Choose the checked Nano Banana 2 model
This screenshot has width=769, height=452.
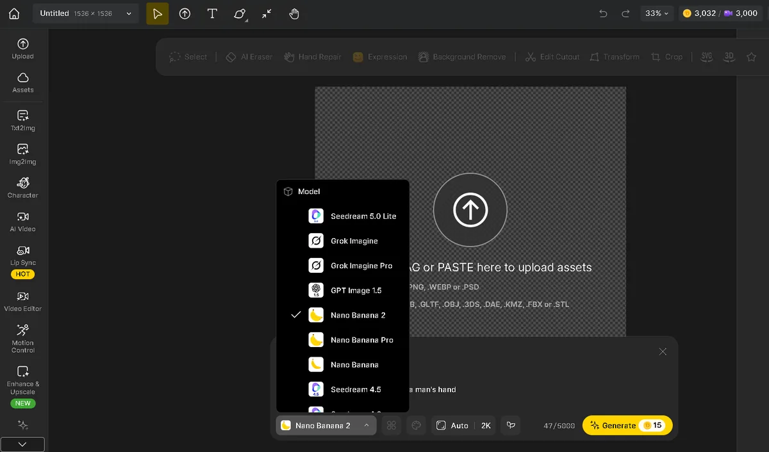click(358, 315)
